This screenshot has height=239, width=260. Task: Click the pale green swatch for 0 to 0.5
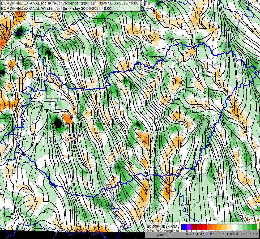point(240,227)
